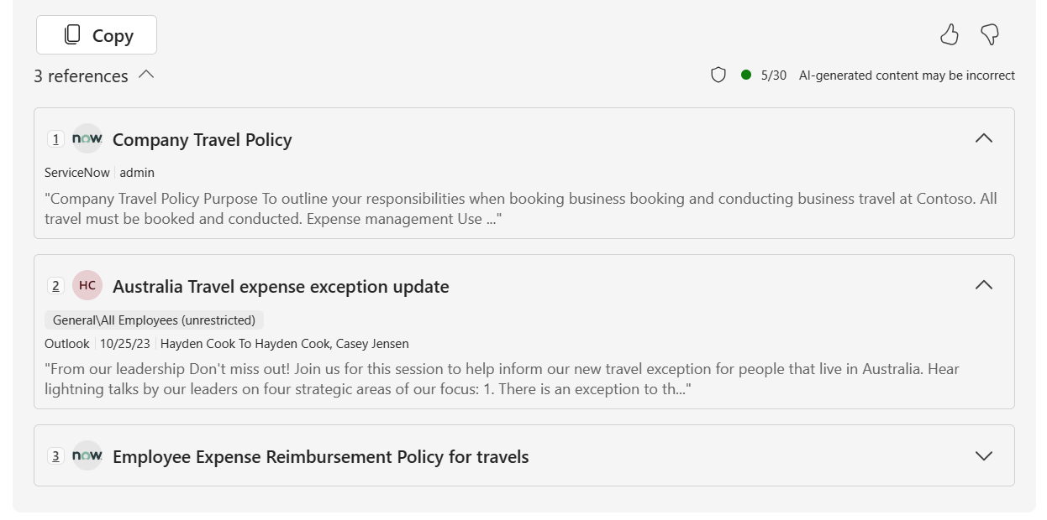The height and width of the screenshot is (520, 1047).
Task: Collapse the Australia Travel expense exception card
Action: 983,285
